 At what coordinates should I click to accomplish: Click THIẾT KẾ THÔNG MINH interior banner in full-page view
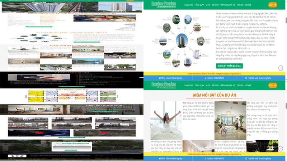click(x=71, y=109)
